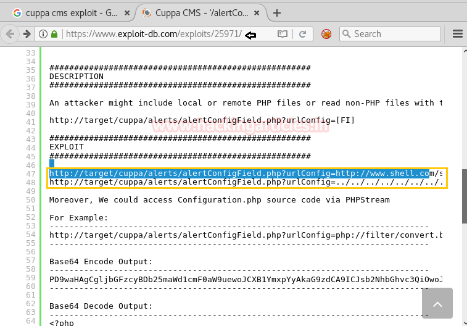Click the vertical scrollbar thumb
The image size is (467, 326).
tap(465, 196)
